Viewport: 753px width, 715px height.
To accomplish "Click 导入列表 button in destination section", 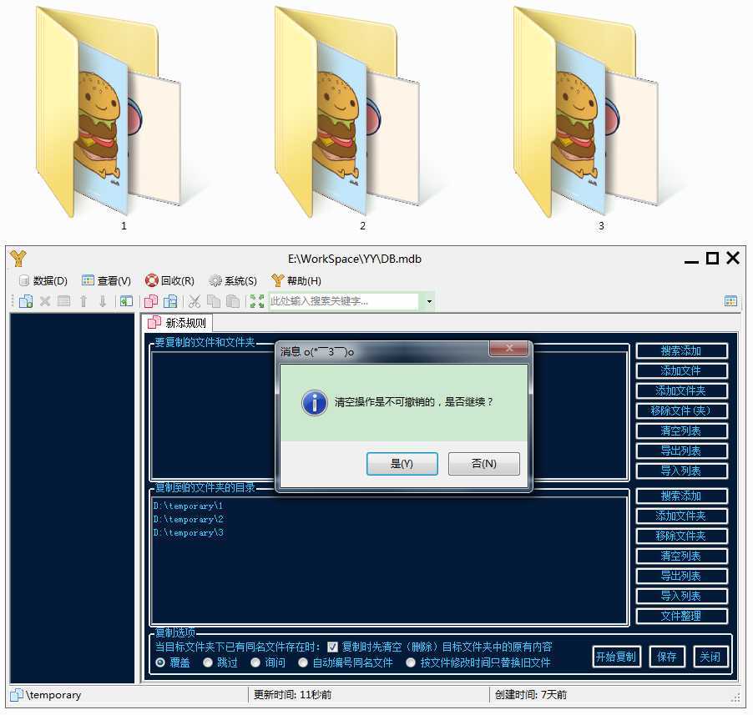I will (x=681, y=596).
